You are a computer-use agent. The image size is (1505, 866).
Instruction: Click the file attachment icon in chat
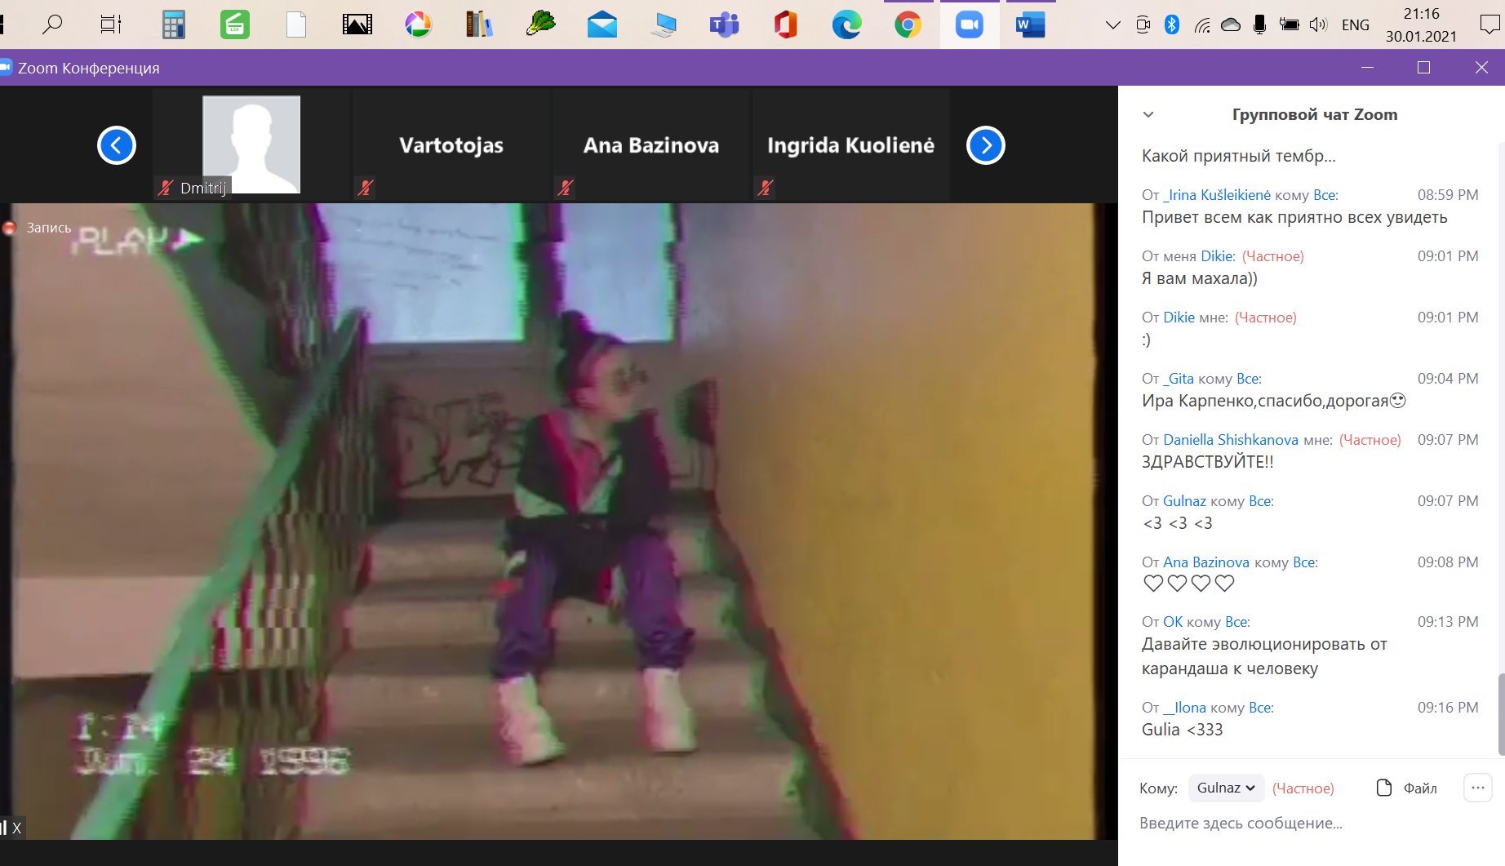[x=1383, y=788]
